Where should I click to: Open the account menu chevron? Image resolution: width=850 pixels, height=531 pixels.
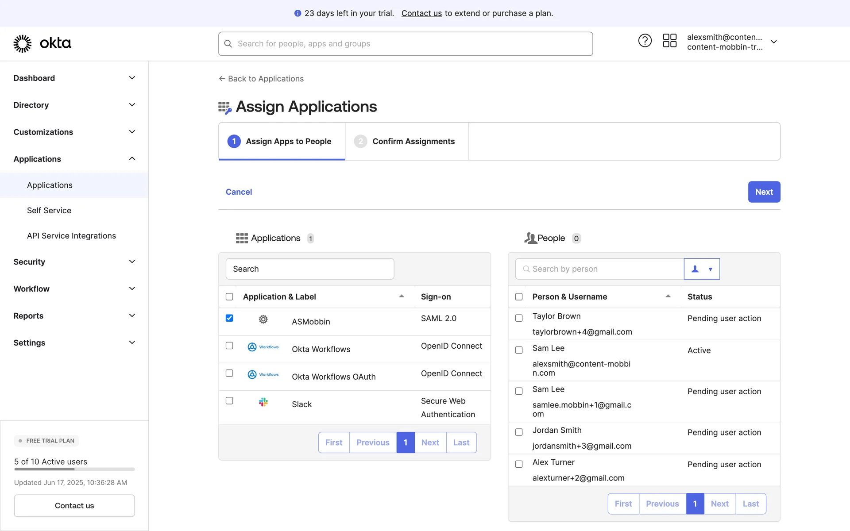coord(774,42)
